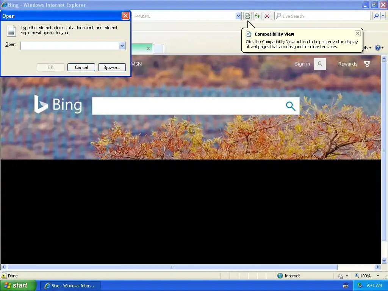388x291 pixels.
Task: Click the Internet Explorer title bar icon
Action: (4, 5)
